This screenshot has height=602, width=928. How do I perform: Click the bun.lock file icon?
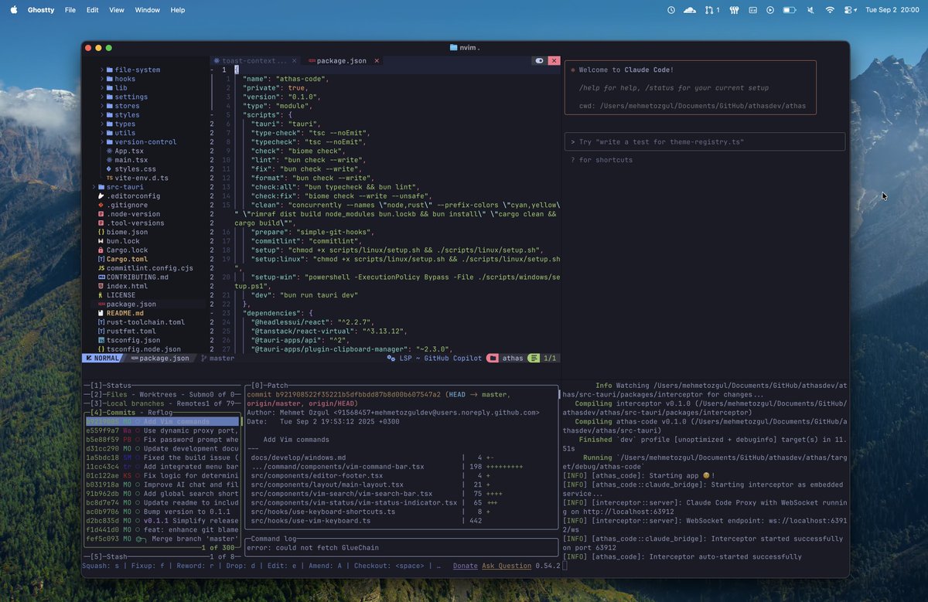pos(101,241)
